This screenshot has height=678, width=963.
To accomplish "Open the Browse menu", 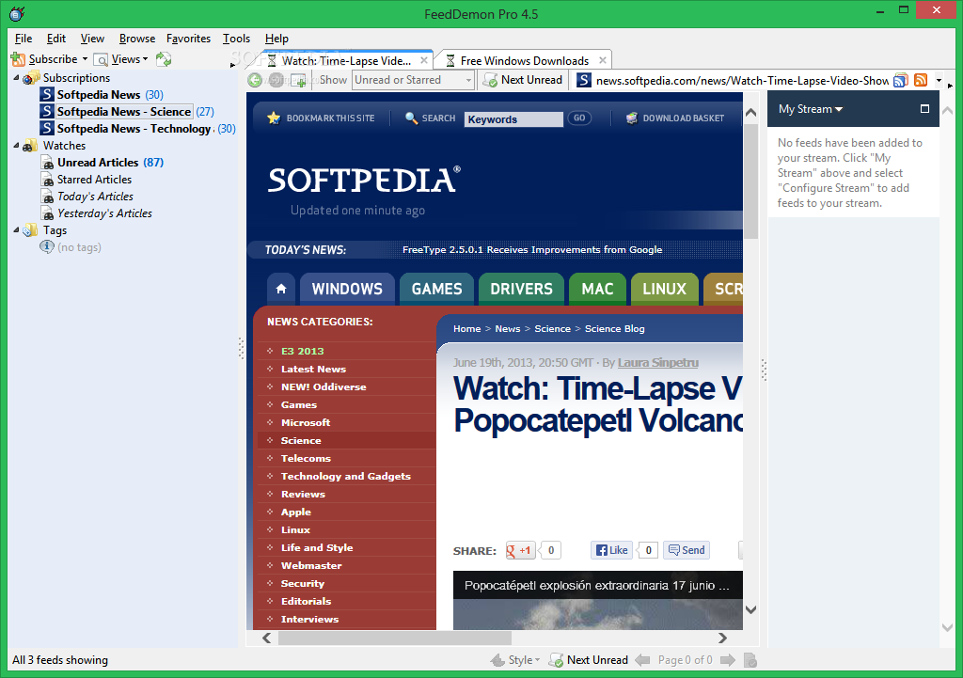I will tap(137, 38).
